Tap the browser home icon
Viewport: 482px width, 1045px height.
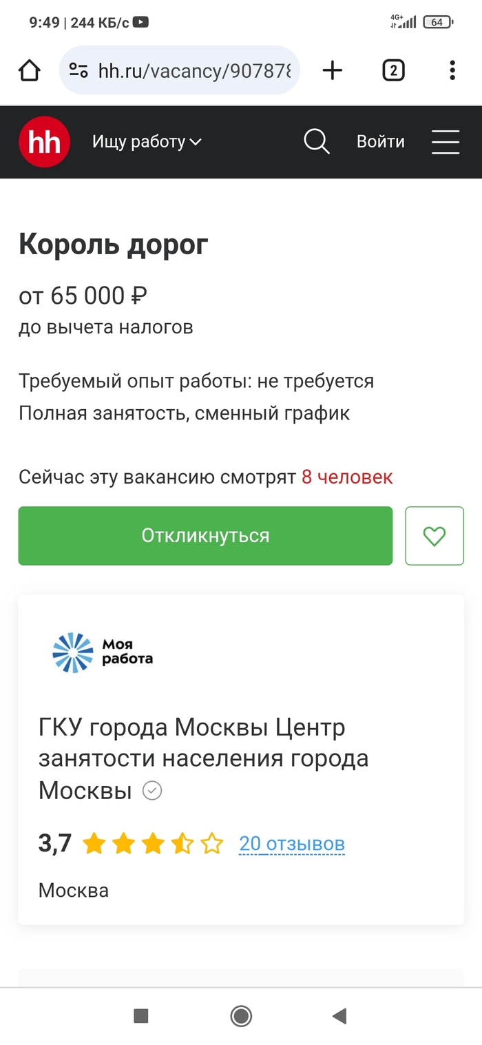(x=30, y=70)
